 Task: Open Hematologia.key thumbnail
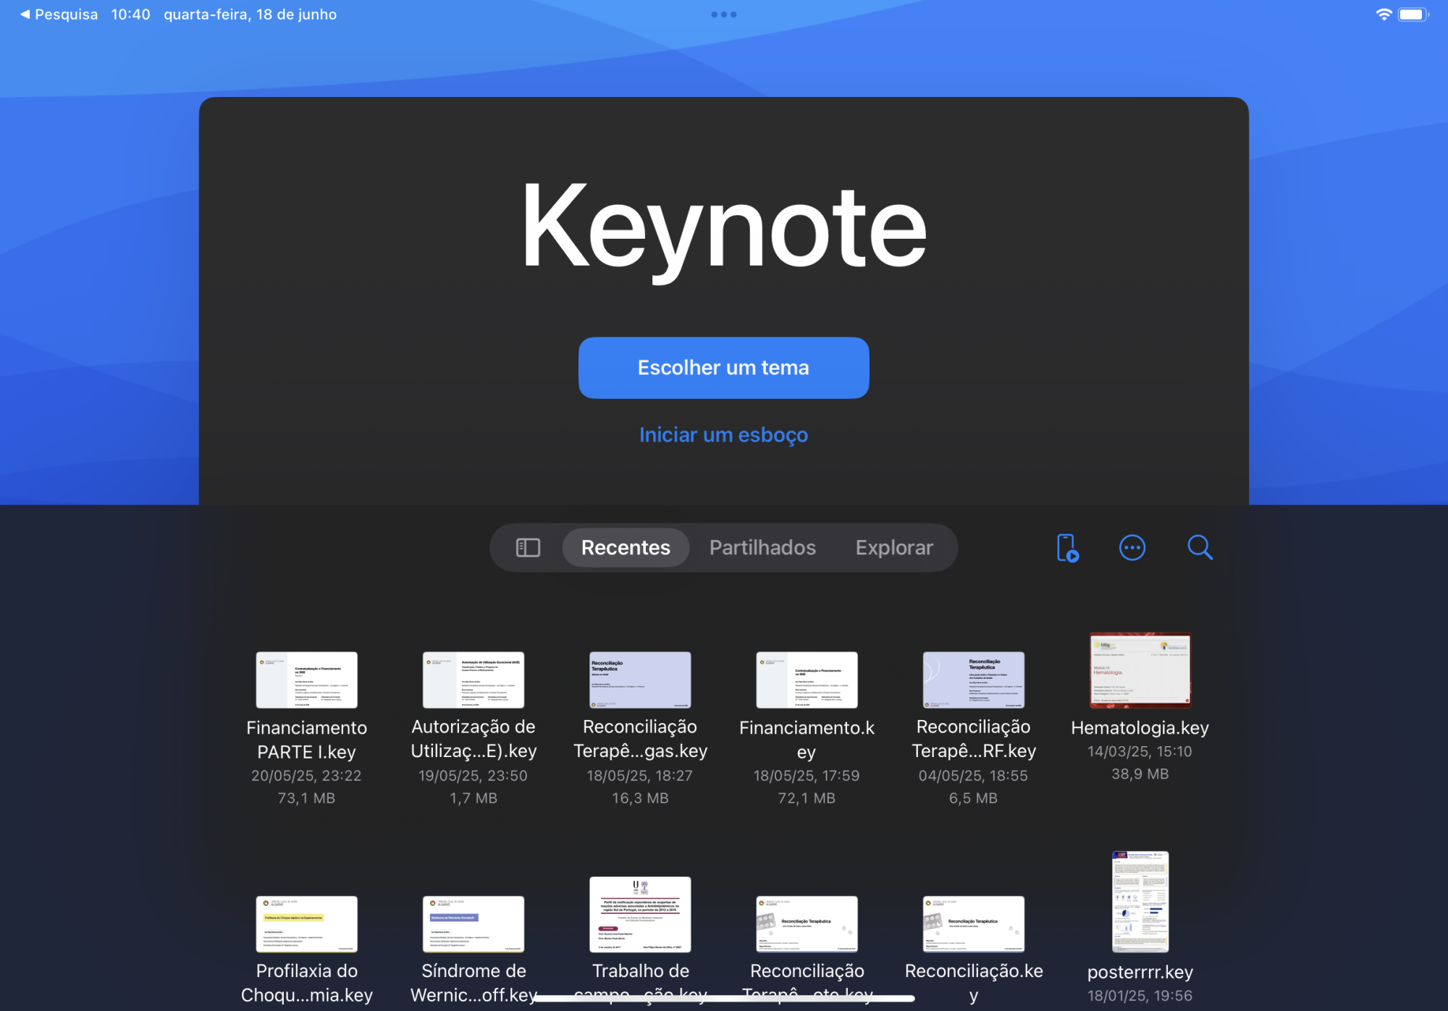[1140, 670]
